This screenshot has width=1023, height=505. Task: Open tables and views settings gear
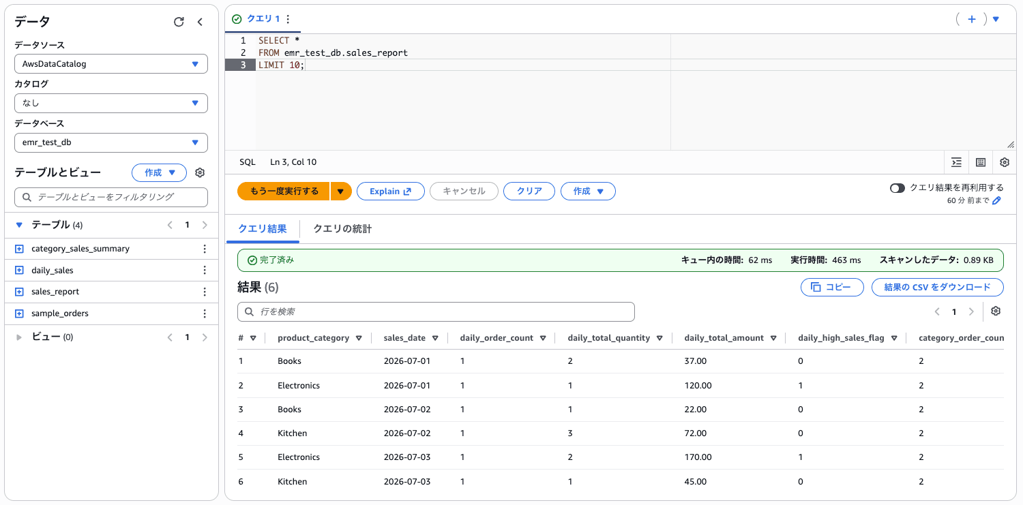200,173
